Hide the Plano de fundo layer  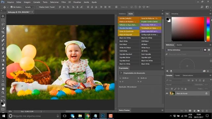[x=167, y=93]
